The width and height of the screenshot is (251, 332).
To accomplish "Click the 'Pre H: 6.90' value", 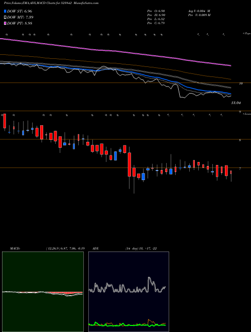I will 156,15.
